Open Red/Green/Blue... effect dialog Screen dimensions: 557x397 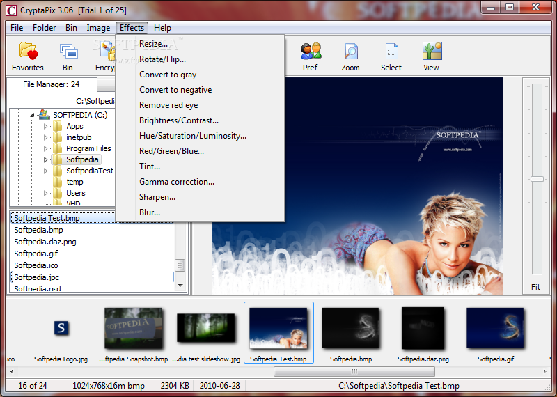pos(200,150)
